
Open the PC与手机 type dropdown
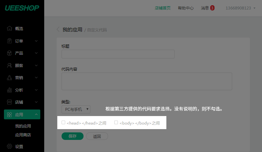pyautogui.click(x=76, y=109)
